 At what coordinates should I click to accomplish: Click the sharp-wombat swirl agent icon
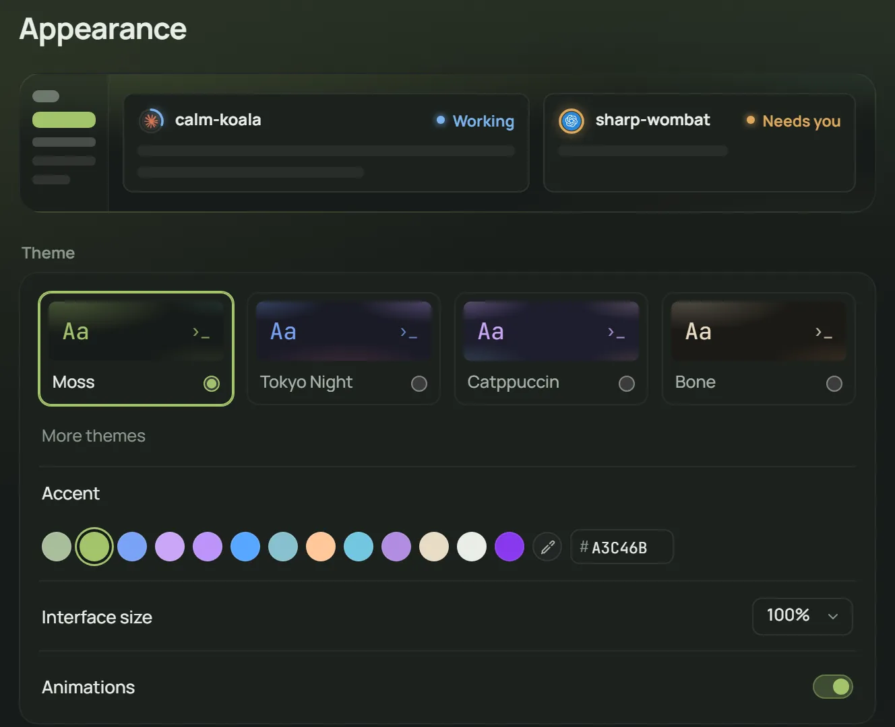pos(572,120)
